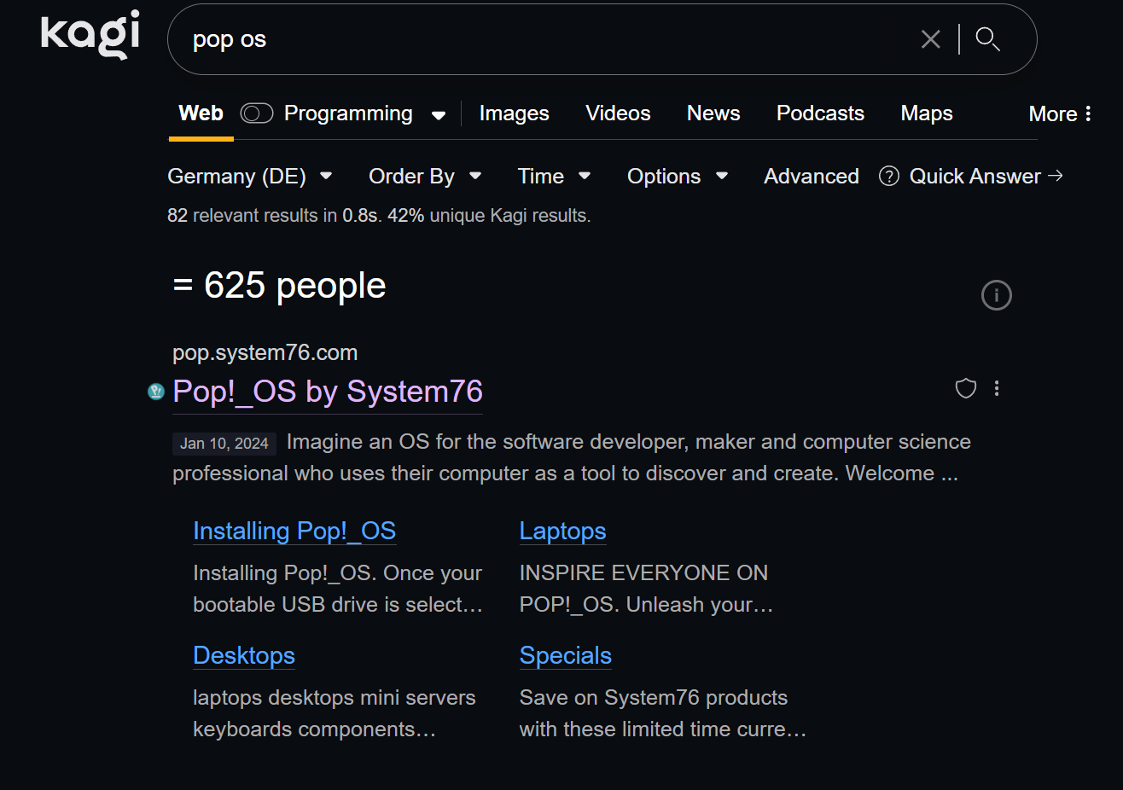Click the magnifying glass search icon
The image size is (1123, 790).
tap(987, 39)
